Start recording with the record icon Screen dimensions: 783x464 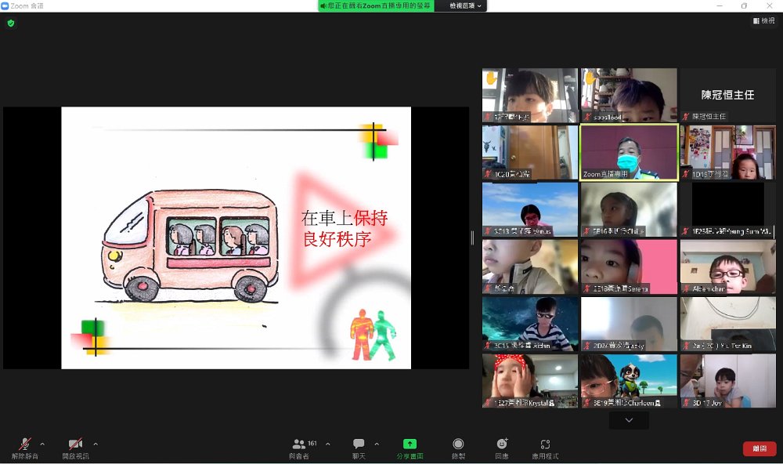pos(458,444)
